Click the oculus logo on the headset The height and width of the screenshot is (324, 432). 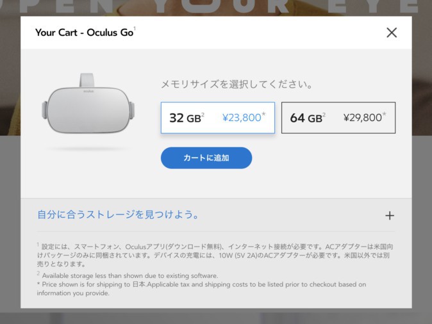[x=88, y=92]
